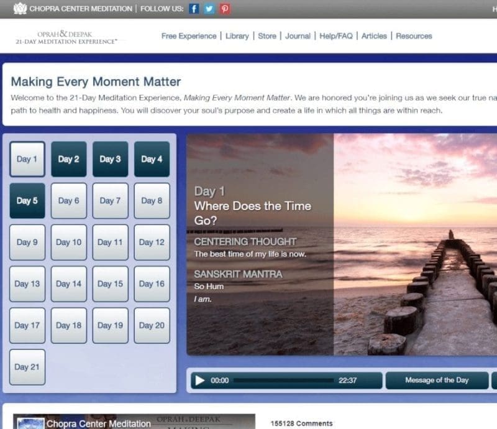Select the Day 2 meditation tile
Screen dimensions: 497x429
(x=69, y=159)
